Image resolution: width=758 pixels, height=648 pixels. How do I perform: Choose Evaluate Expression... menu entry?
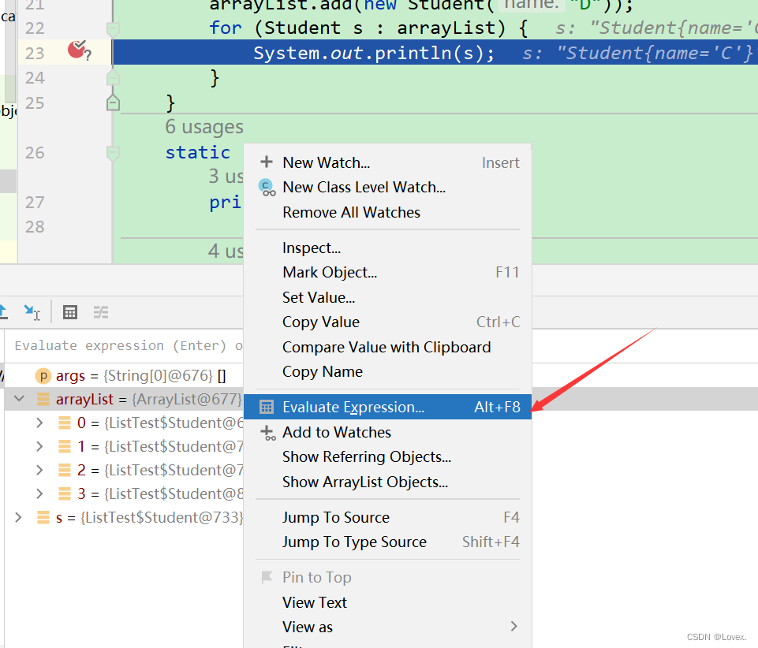pyautogui.click(x=387, y=407)
